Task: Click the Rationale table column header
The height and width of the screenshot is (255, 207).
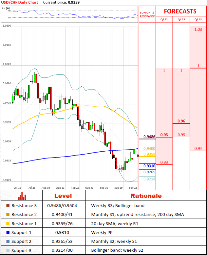Action: [146, 196]
